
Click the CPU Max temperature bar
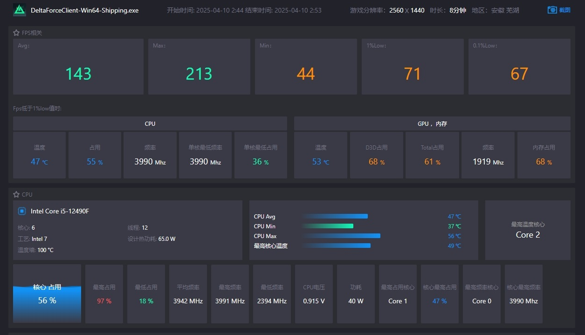point(341,236)
